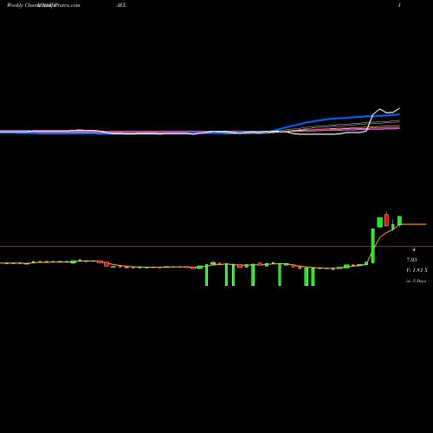Click the thick blue moving average line end

[398, 114]
